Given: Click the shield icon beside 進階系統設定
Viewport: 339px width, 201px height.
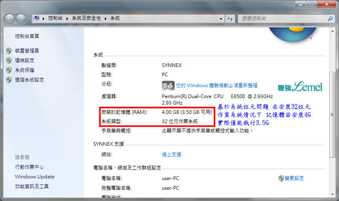Looking at the screenshot, I should tap(9, 80).
